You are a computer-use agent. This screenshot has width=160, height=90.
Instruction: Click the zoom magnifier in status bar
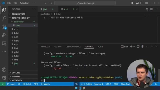point(76,84)
